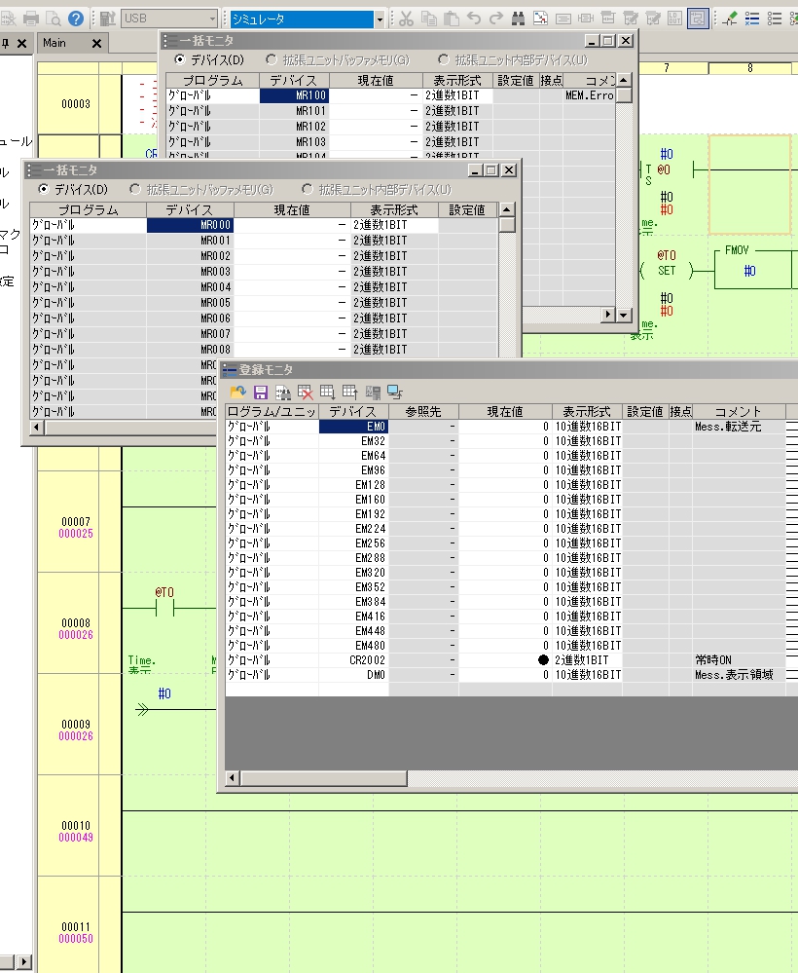Click the コメント column header in 登録モニタ
798x973 pixels.
click(x=738, y=411)
